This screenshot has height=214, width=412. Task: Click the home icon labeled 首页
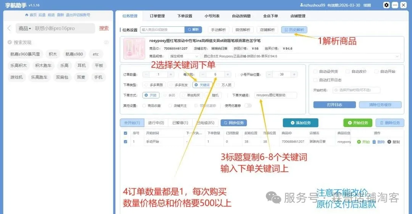click(31, 15)
